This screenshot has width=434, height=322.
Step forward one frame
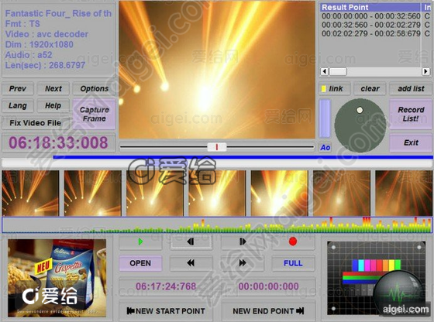coord(242,241)
